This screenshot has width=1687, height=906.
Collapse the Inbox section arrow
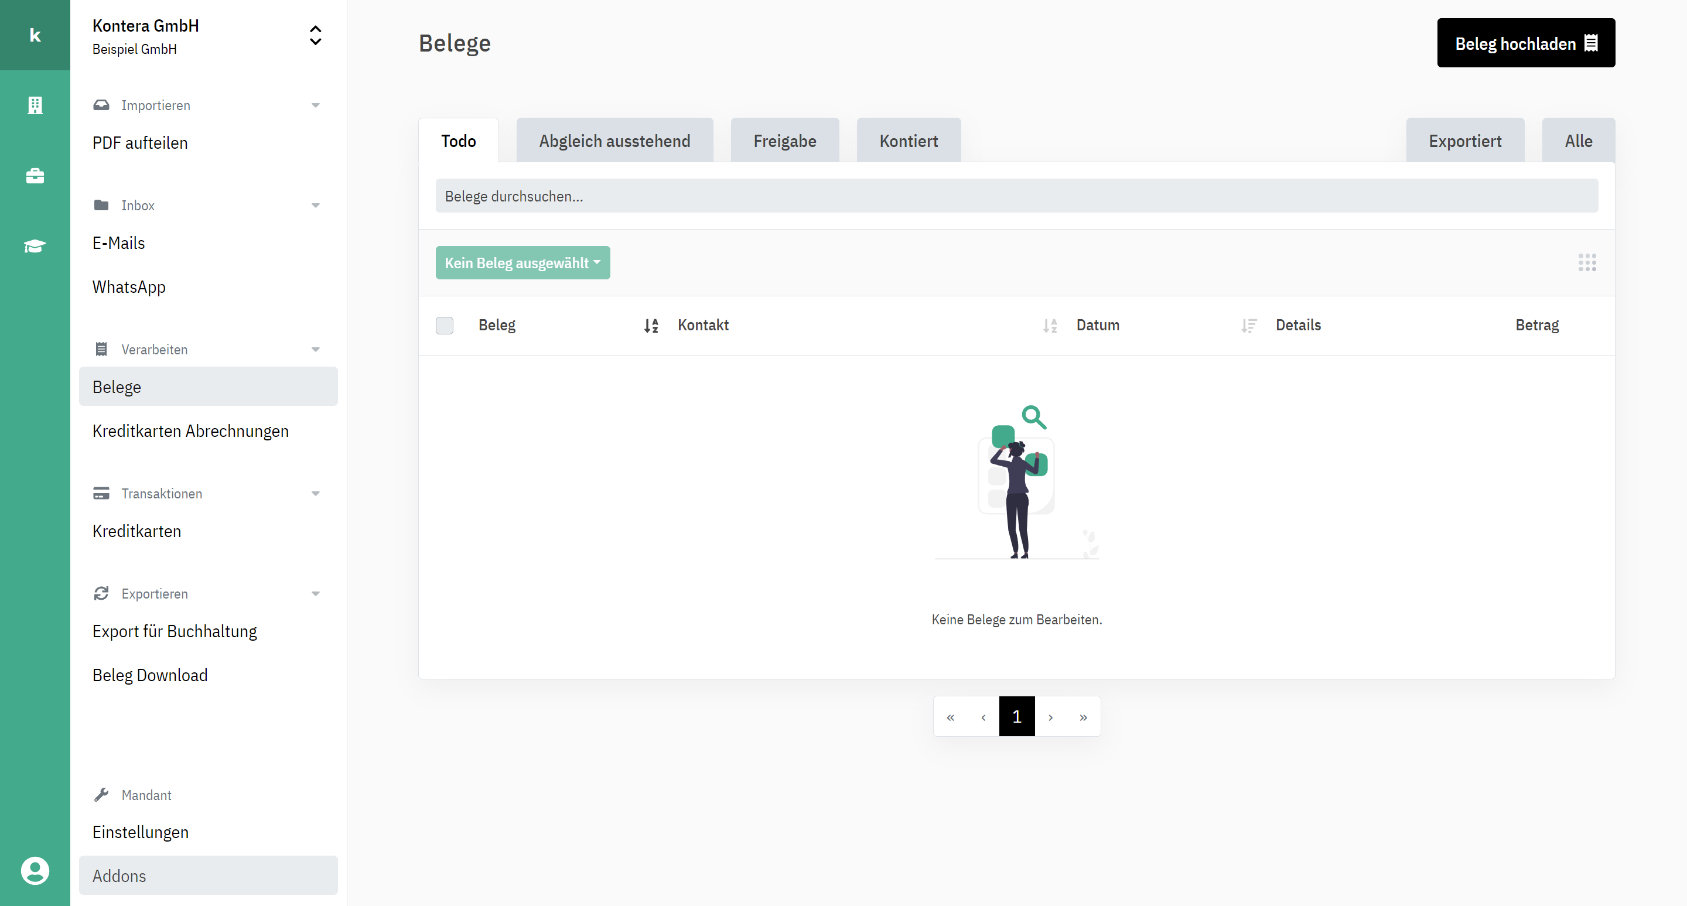(315, 206)
